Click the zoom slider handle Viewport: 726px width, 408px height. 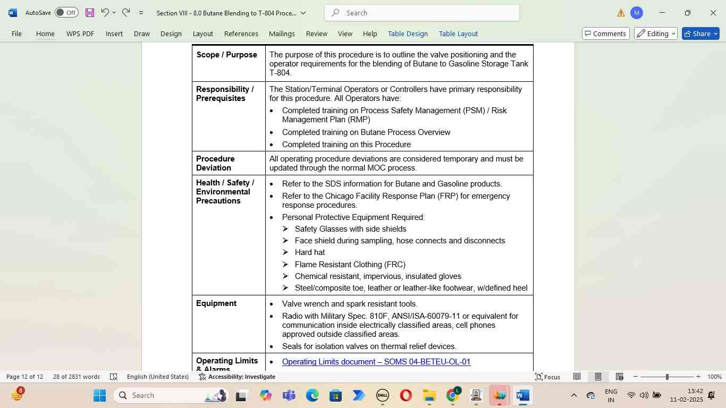(667, 377)
